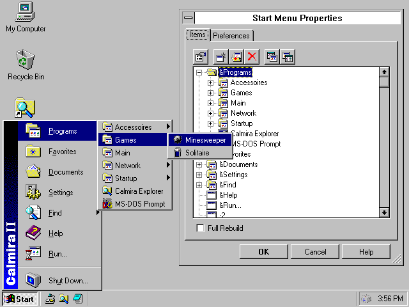The width and height of the screenshot is (409, 307).
Task: Open the Network submenu entry
Action: 135,166
